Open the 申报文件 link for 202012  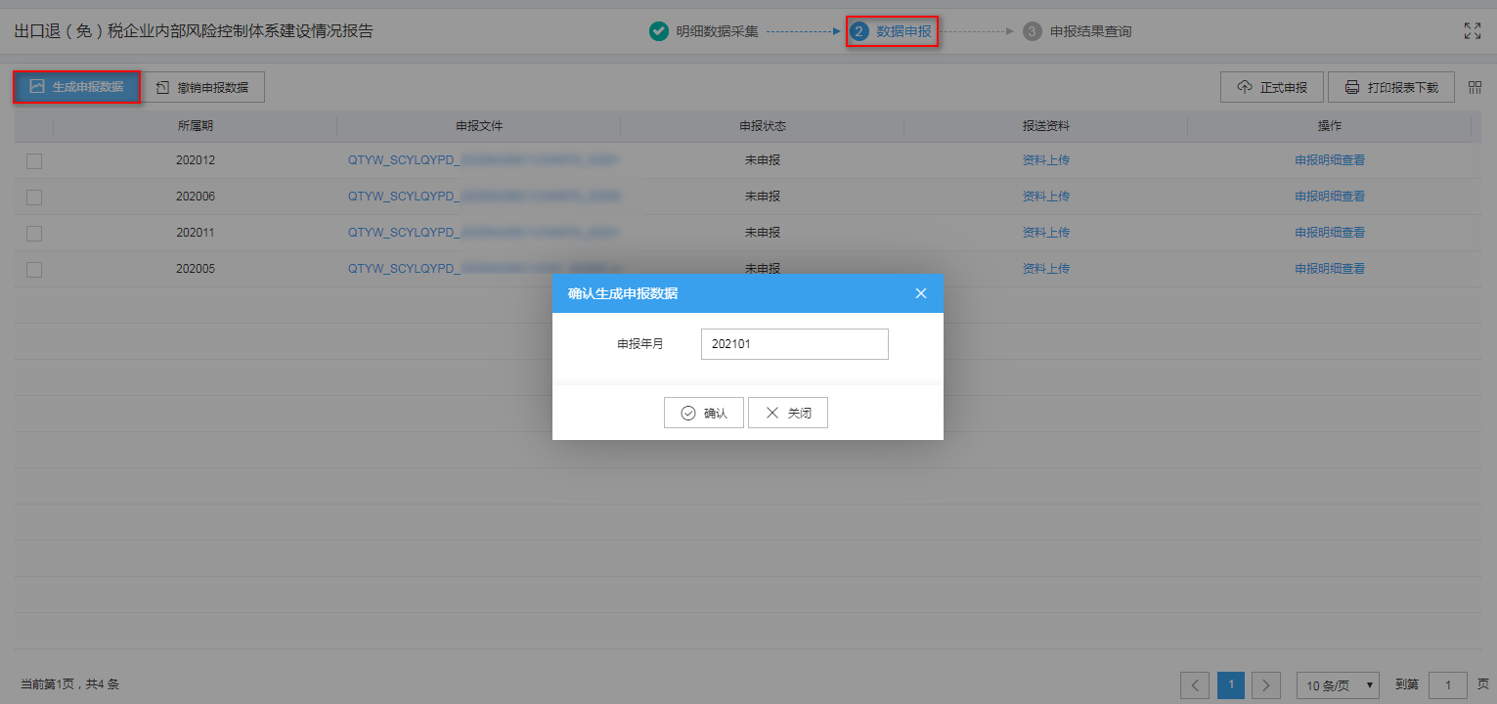pos(483,160)
